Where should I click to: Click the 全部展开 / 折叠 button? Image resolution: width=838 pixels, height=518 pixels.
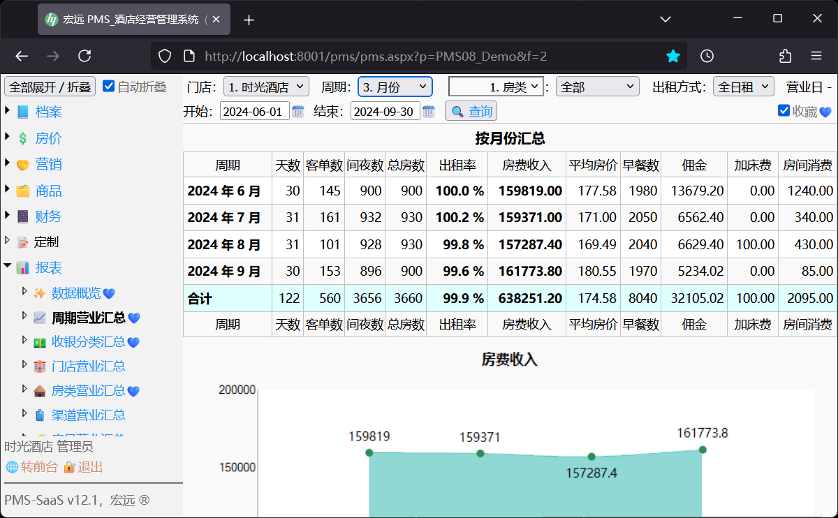coord(50,87)
